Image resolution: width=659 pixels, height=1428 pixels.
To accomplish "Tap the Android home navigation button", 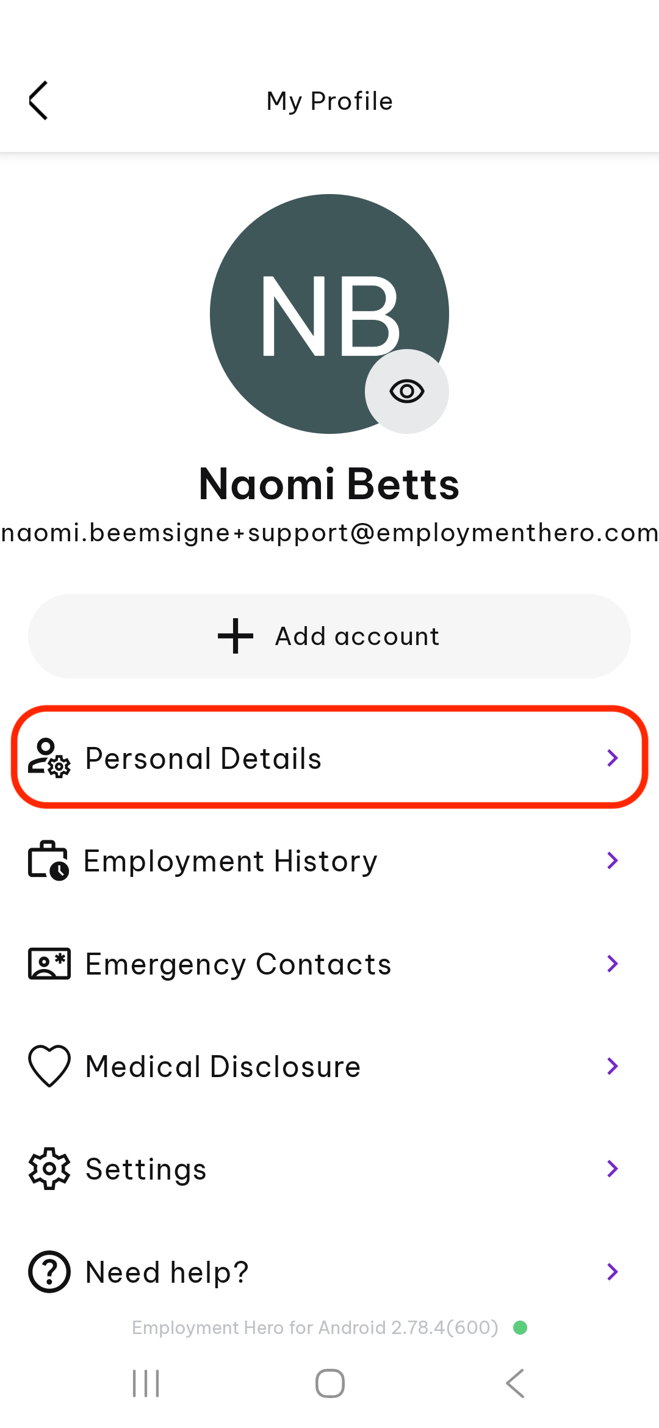I will 330,1383.
